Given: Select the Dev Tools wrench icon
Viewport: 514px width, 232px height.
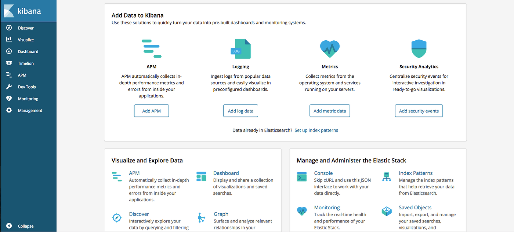Looking at the screenshot, I should click(9, 86).
